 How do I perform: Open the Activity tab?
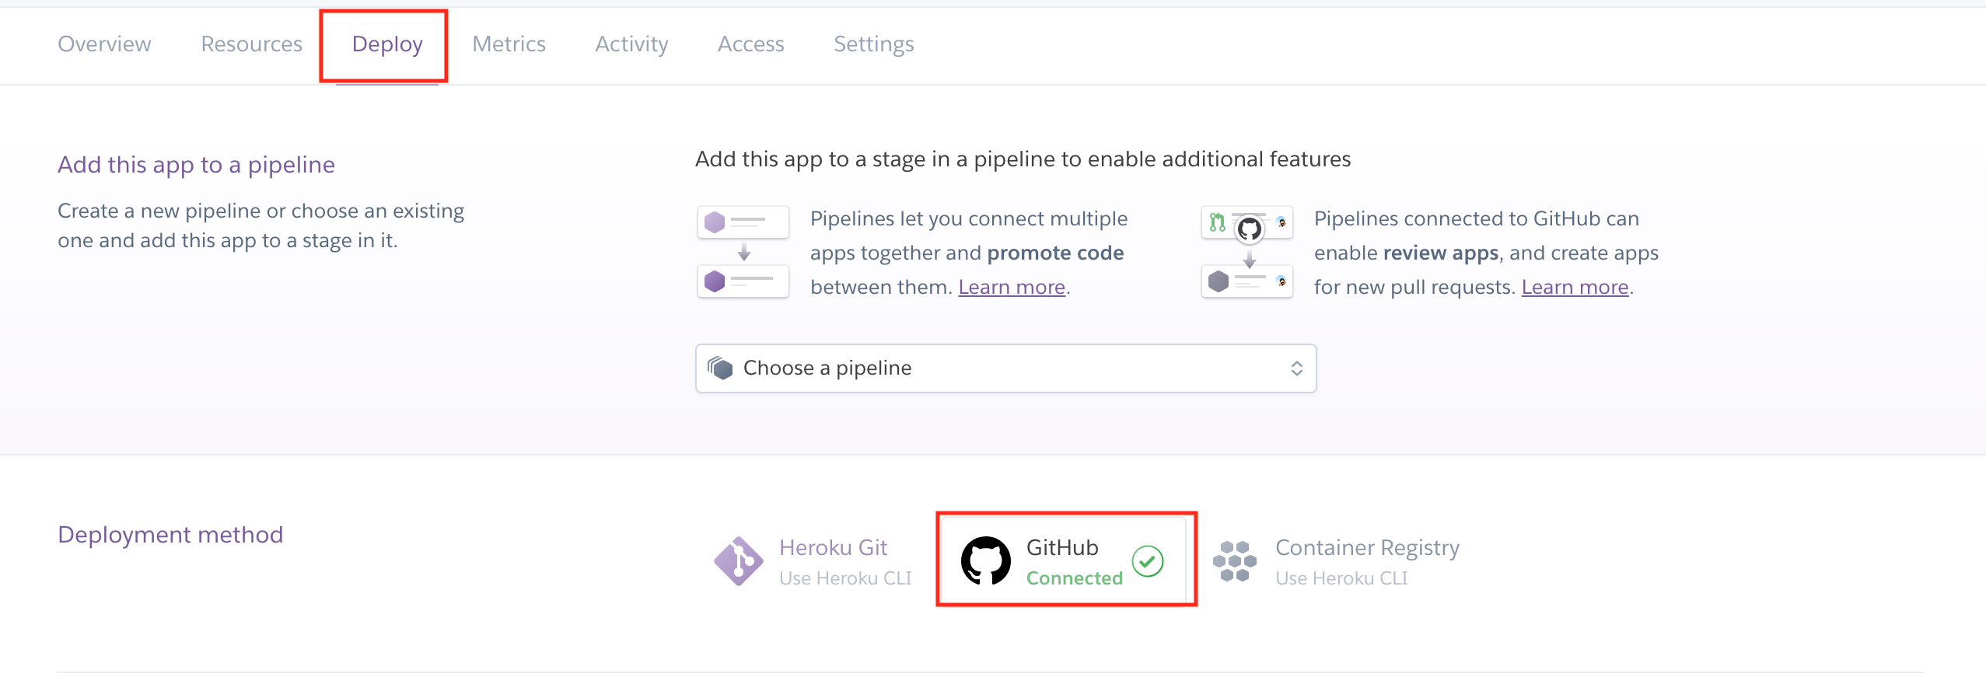[x=631, y=44]
